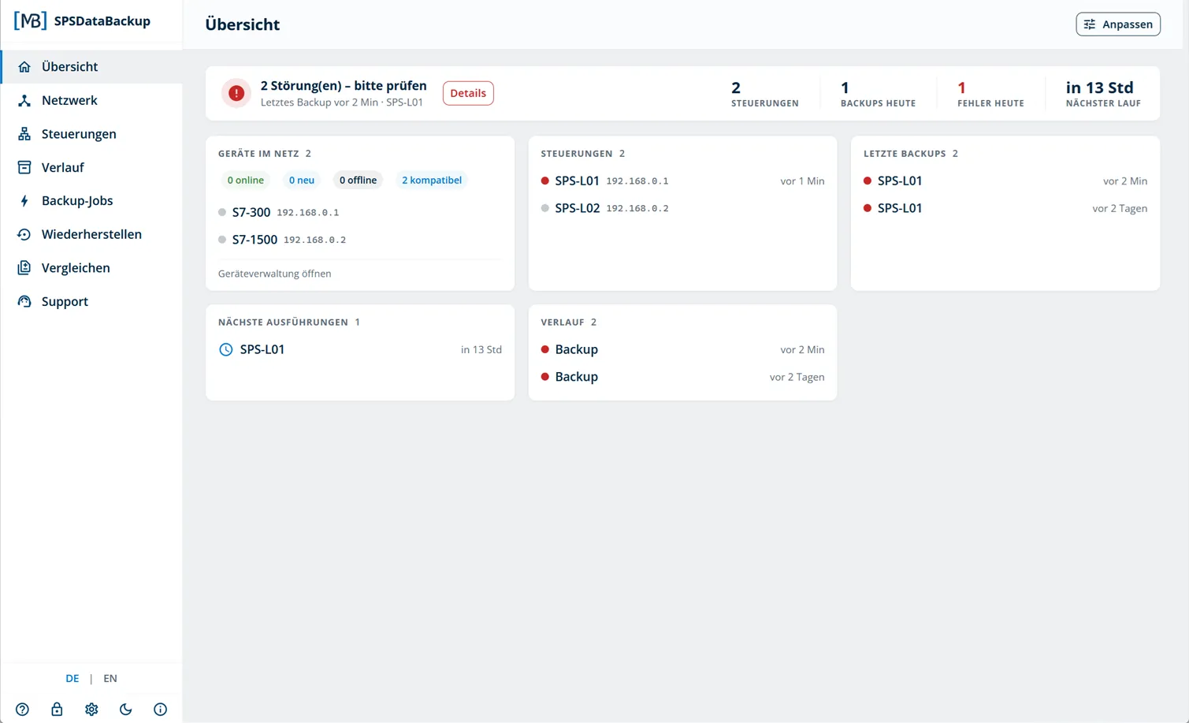Image resolution: width=1189 pixels, height=723 pixels.
Task: Click the red error alert icon
Action: (236, 93)
